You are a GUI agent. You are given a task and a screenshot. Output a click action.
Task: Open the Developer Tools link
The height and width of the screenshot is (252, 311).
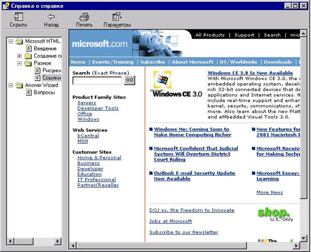tap(98, 108)
